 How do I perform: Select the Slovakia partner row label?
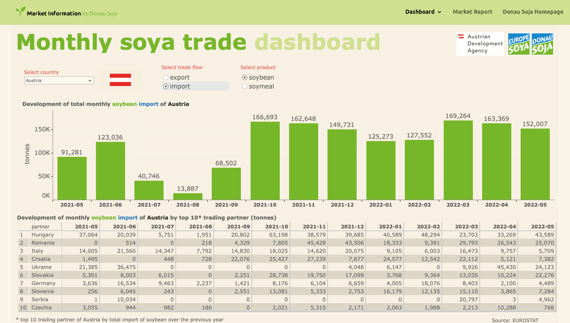pyautogui.click(x=43, y=275)
